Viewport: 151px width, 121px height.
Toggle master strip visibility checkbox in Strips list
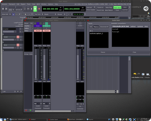(32, 26)
